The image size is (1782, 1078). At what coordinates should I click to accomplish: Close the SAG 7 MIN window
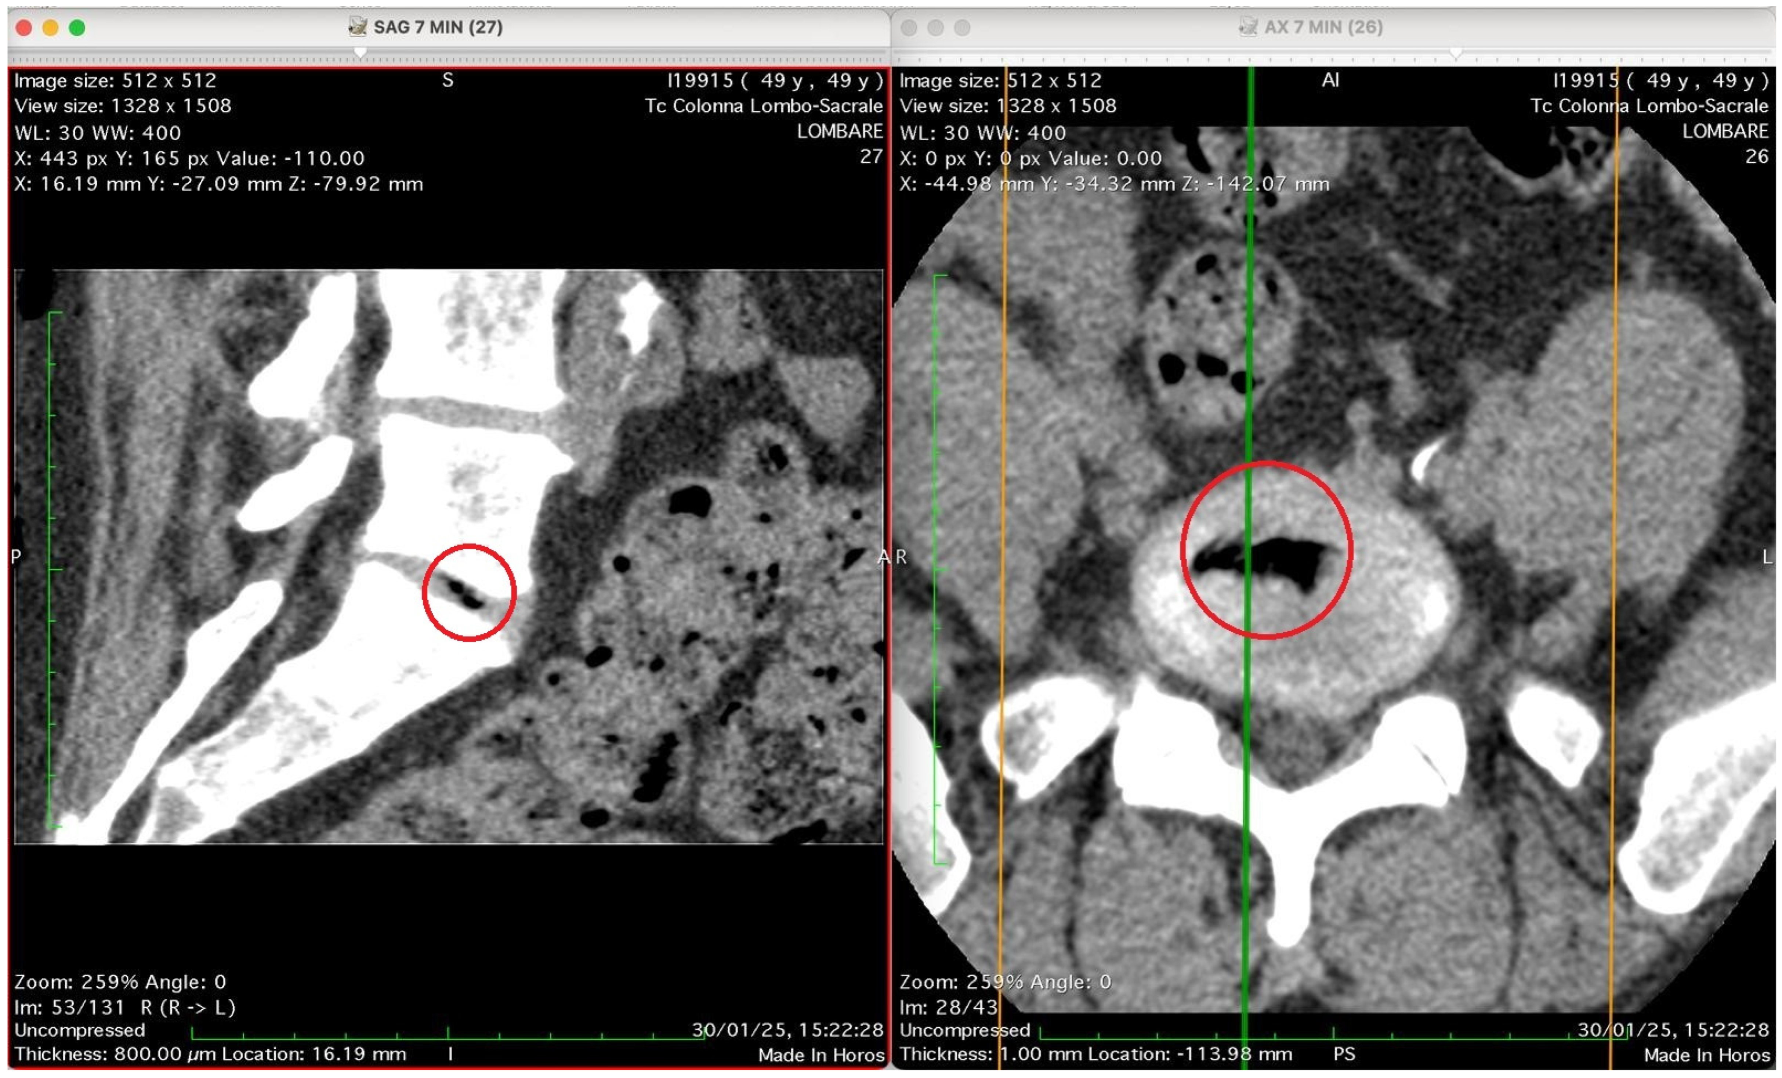(x=24, y=28)
